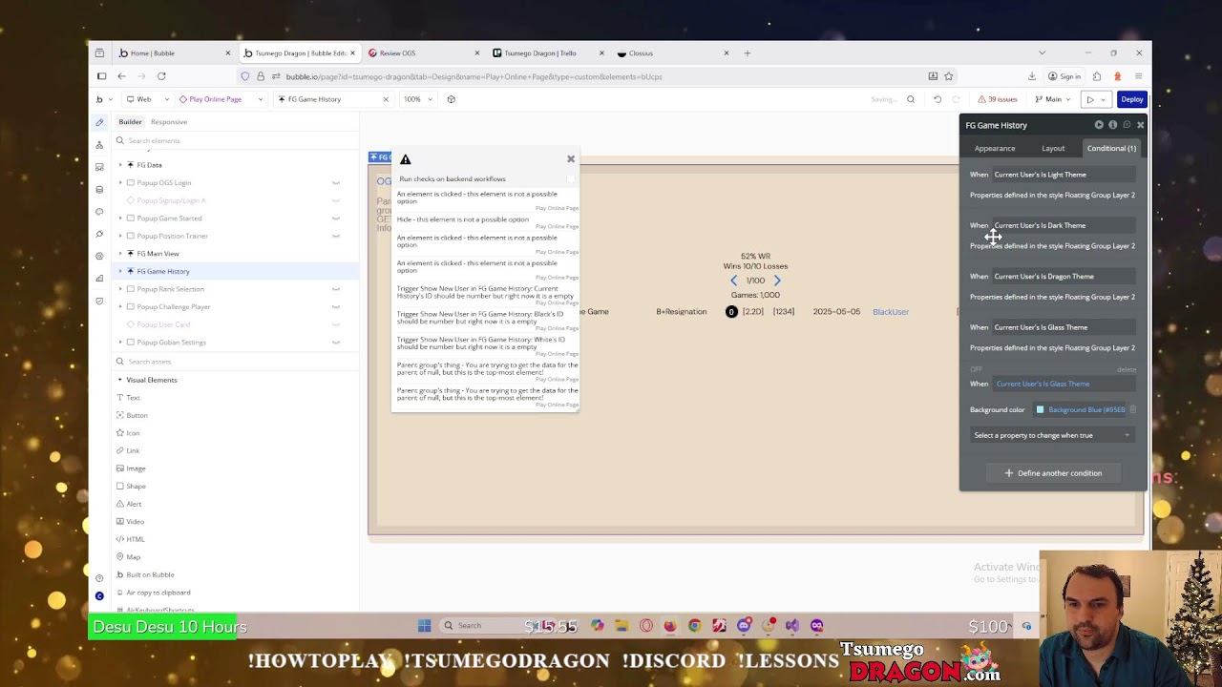Image resolution: width=1222 pixels, height=687 pixels.
Task: Expand FG Data in the element tree
Action: click(x=120, y=165)
